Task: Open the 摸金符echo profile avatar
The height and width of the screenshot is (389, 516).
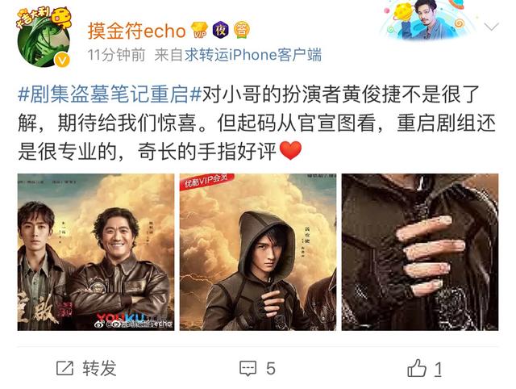Action: tap(44, 37)
